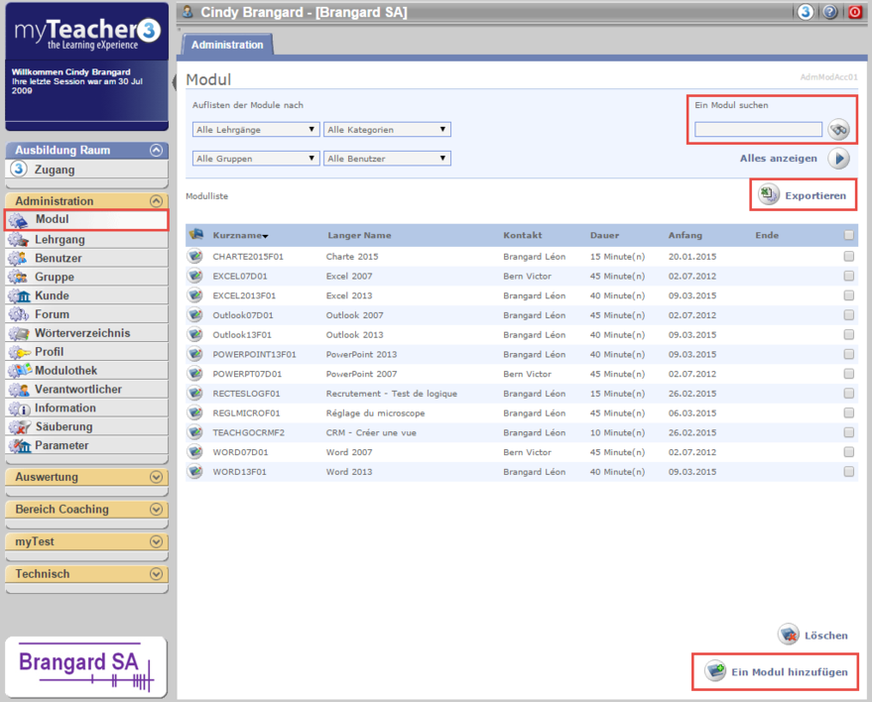The width and height of the screenshot is (872, 702).
Task: Click the help question mark icon
Action: (830, 13)
